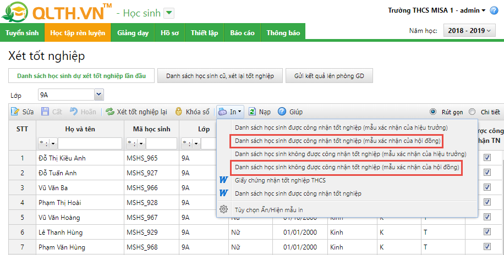Open the Giảng dạy tab

pos(133,33)
